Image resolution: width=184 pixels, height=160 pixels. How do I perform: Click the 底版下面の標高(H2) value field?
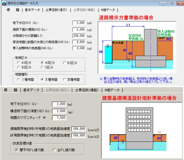[79, 29]
